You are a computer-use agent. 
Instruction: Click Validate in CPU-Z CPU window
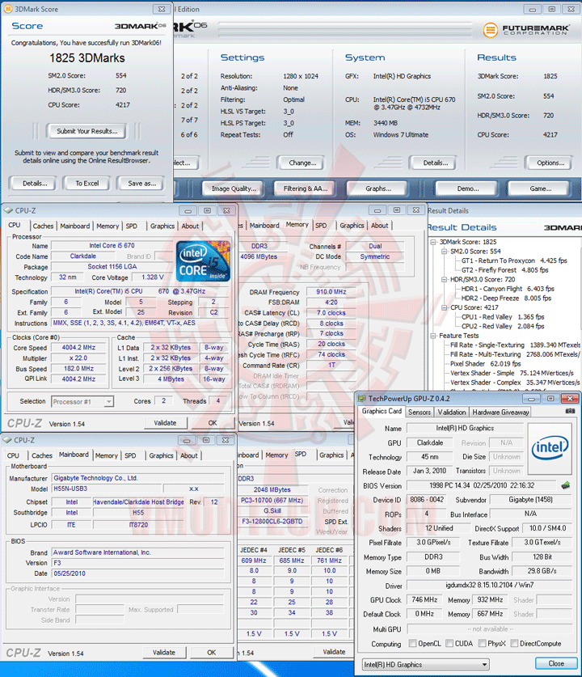pos(165,423)
